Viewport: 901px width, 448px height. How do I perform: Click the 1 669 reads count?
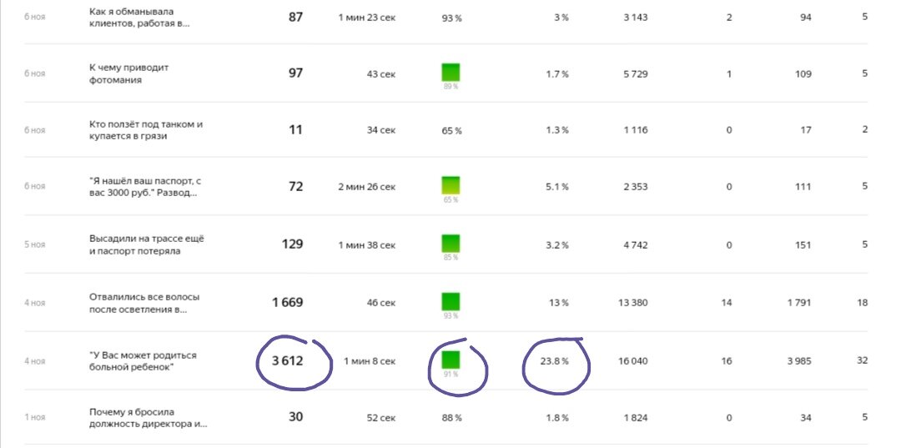click(287, 302)
